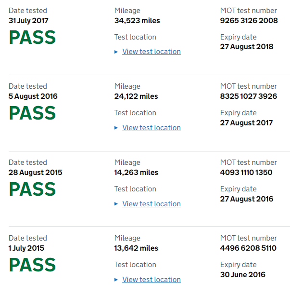Screen dimensions: 290x296
Task: Click the 34,523 miles mileage value
Action: tap(137, 21)
